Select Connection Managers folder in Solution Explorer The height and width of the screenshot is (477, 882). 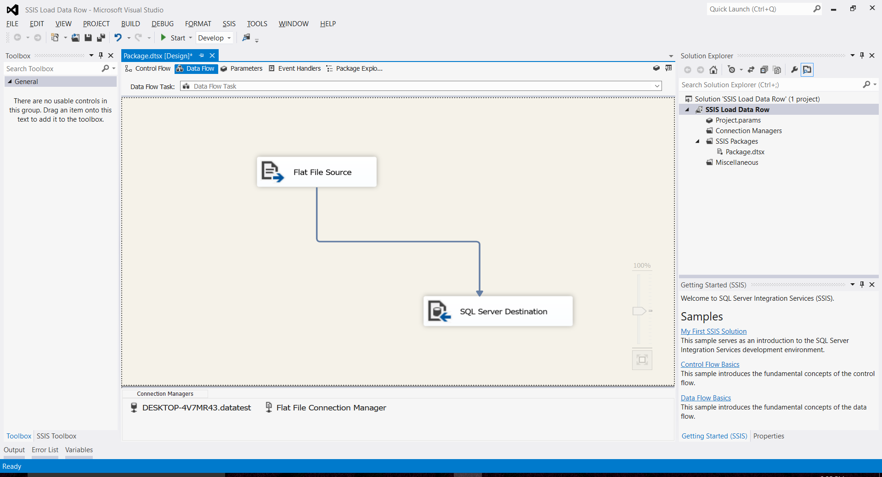tap(748, 131)
